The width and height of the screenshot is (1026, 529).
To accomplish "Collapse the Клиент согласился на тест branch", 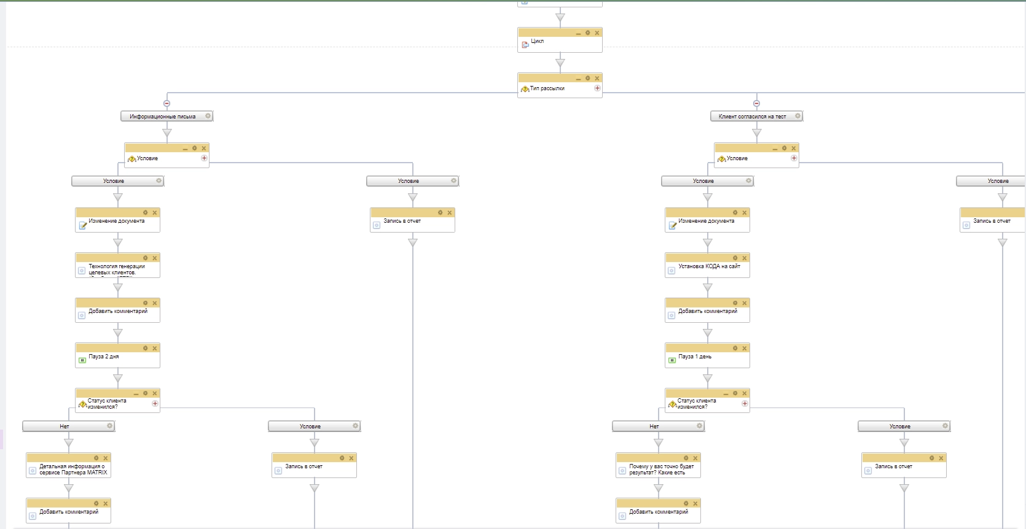I will pos(756,104).
